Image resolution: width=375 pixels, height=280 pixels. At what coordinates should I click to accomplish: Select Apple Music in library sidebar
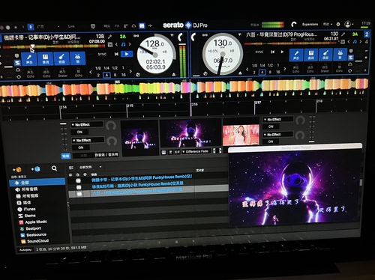click(x=33, y=222)
